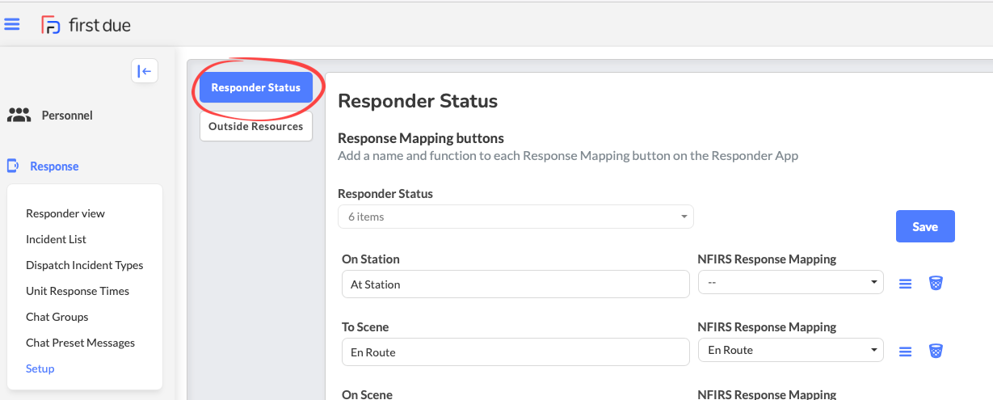Open the En Route NFIRS mapping dropdown
The image size is (993, 400).
point(791,350)
